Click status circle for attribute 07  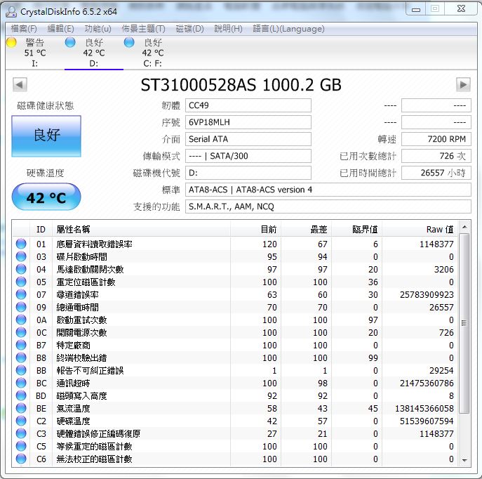coord(21,294)
